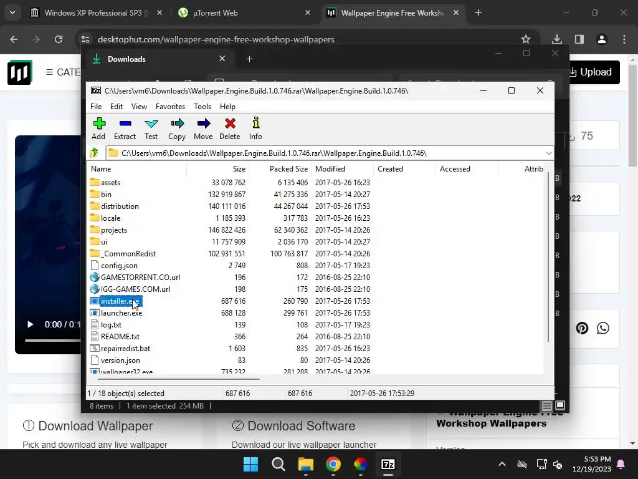Click the Copy toolbar icon
Screen dimensions: 638x479
[177, 128]
